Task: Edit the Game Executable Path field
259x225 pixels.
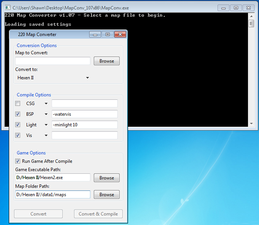Action: 53,178
